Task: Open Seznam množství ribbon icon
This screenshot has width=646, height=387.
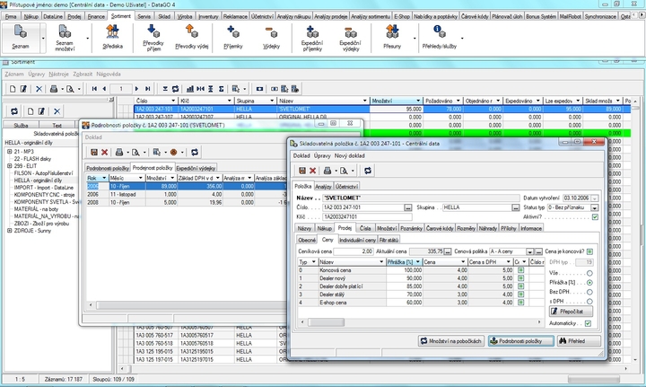Action: point(65,38)
